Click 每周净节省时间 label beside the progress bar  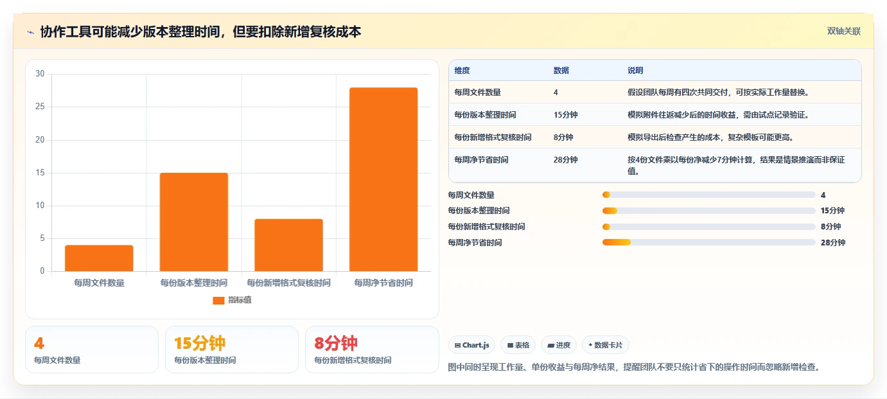click(475, 243)
